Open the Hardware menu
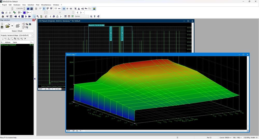The height and width of the screenshot is (139, 259). click(17, 5)
